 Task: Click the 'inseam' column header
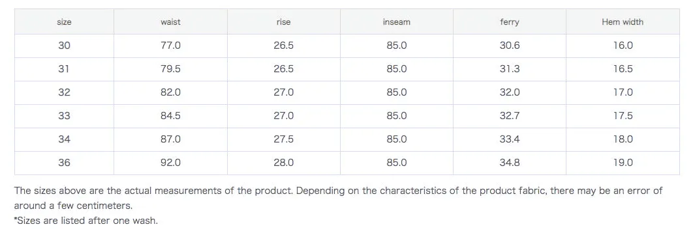(x=397, y=21)
